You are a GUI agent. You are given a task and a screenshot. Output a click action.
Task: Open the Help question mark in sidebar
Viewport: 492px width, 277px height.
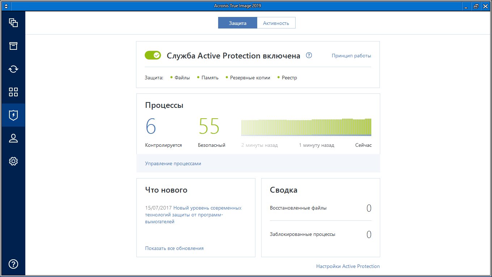pos(13,264)
